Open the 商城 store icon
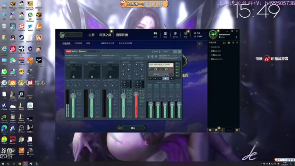Viewport: 295px width, 166px height. pyautogui.click(x=185, y=34)
